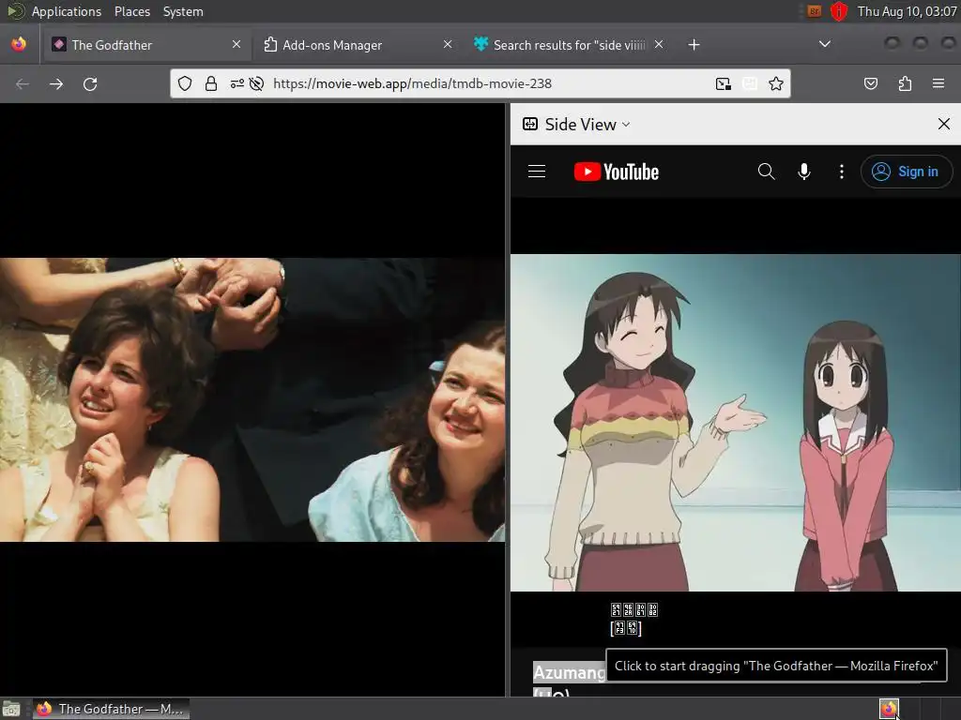Click the red shield tray icon
The height and width of the screenshot is (720, 961).
point(838,11)
